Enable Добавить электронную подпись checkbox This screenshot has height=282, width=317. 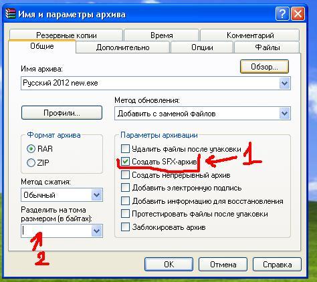click(x=125, y=188)
